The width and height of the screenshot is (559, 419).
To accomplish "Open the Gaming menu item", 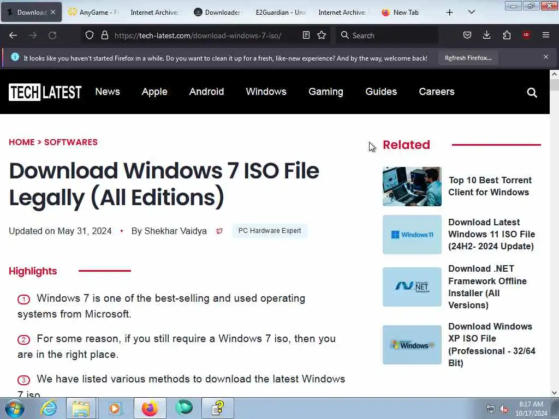I will [x=325, y=92].
